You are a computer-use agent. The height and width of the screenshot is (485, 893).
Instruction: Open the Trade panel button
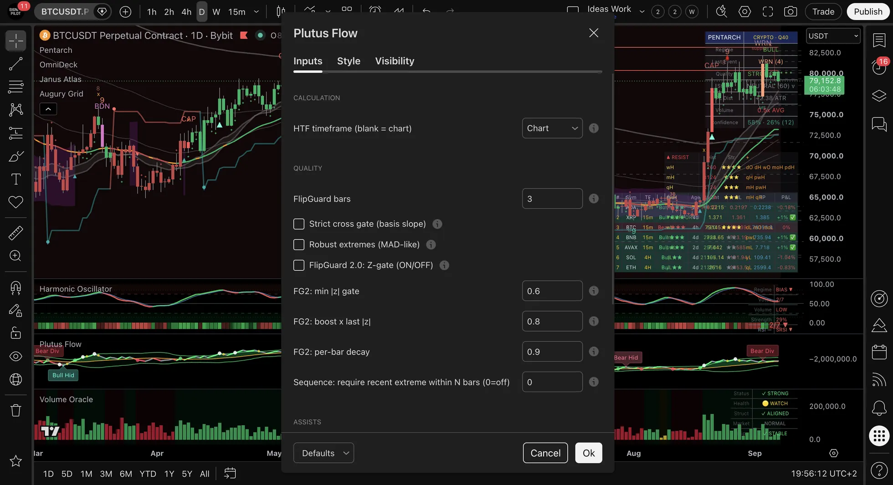click(x=823, y=12)
